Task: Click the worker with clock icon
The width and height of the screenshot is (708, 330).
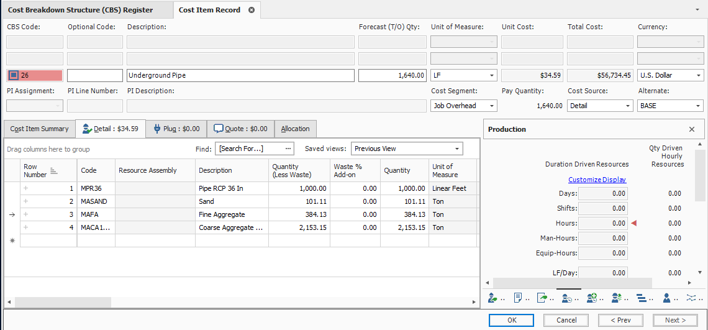Action: tap(567, 298)
